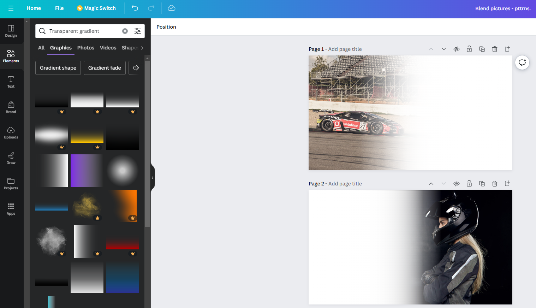Go to Home
The width and height of the screenshot is (536, 308).
[x=34, y=8]
